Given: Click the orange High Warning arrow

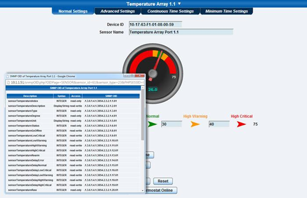Looking at the screenshot, I should click(195, 124).
